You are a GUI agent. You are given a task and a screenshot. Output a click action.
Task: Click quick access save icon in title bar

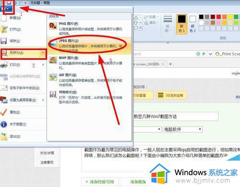[9, 2]
